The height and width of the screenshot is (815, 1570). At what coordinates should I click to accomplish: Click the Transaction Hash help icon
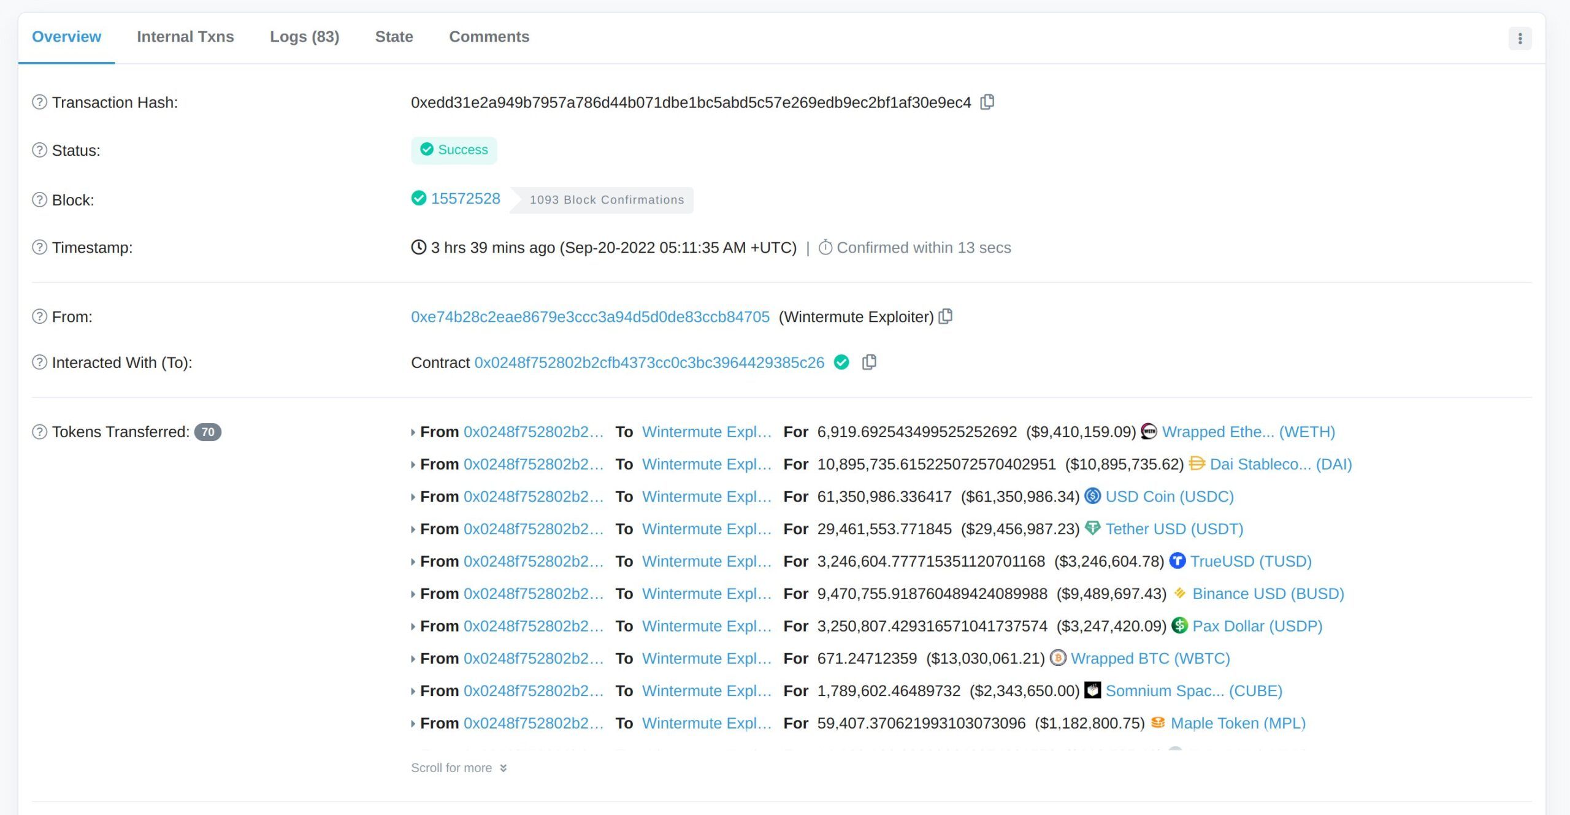(x=39, y=102)
